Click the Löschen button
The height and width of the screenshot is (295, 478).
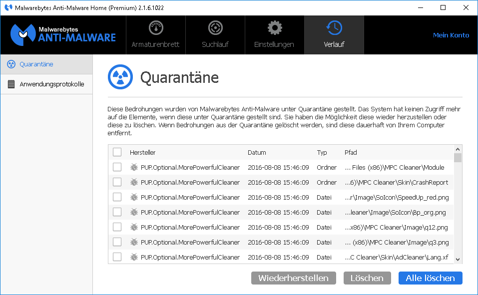367,278
